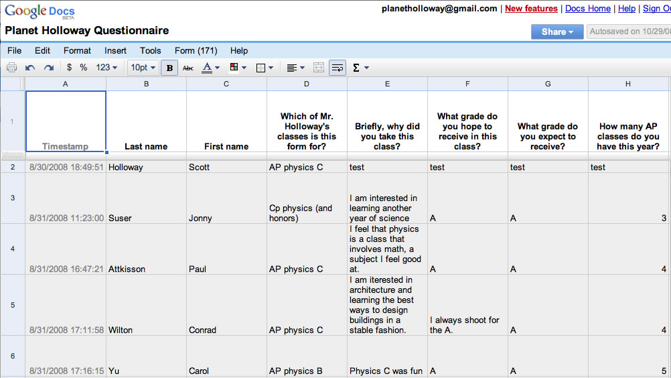Click the merge cells icon
This screenshot has width=671, height=378.
[x=318, y=68]
